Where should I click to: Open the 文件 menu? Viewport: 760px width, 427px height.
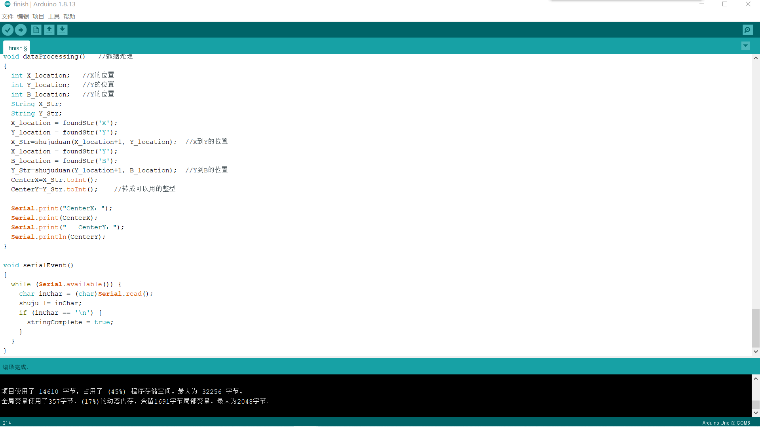[7, 16]
